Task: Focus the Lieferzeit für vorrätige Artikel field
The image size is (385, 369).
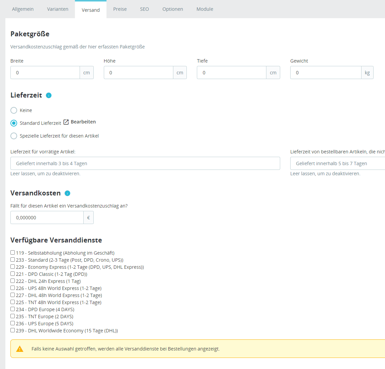Action: [145, 163]
